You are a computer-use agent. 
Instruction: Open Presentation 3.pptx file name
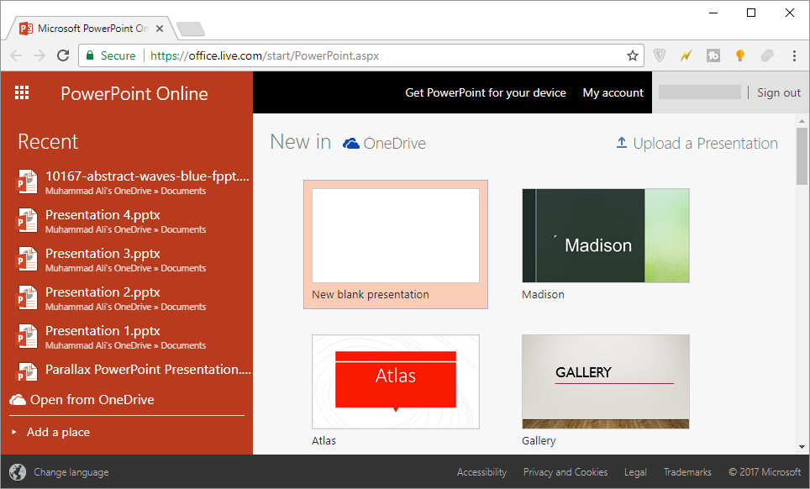tap(103, 254)
